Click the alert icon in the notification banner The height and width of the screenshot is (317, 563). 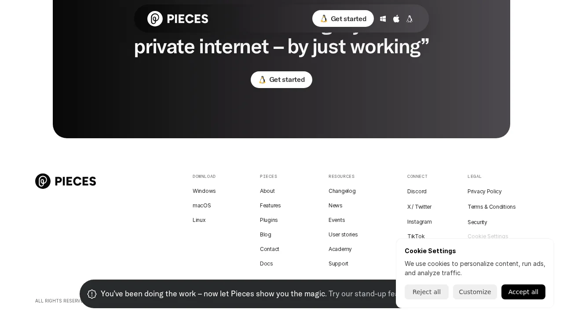point(92,294)
